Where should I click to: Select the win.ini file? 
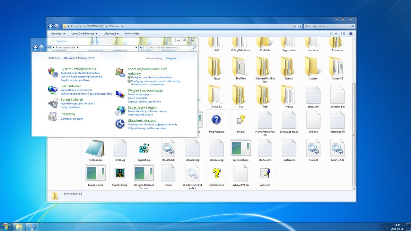tap(168, 175)
